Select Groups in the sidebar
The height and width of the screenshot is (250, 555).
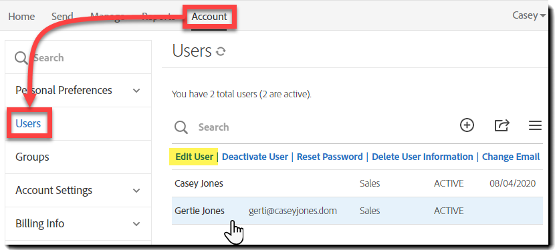(x=32, y=157)
